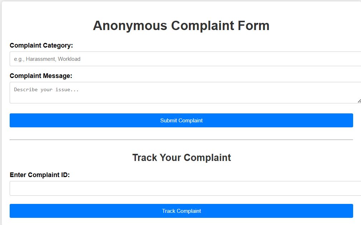Click the "Workload" placeholder word
Viewport: 361px width, 225px height.
tap(69, 59)
